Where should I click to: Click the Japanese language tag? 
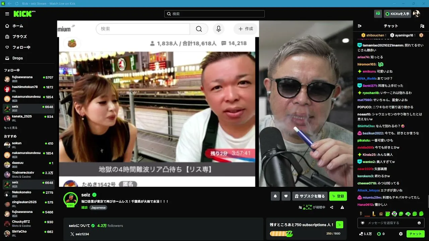click(99, 208)
